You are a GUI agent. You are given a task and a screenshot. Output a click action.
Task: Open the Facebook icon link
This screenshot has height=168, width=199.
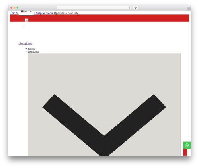pyautogui.click(x=27, y=20)
